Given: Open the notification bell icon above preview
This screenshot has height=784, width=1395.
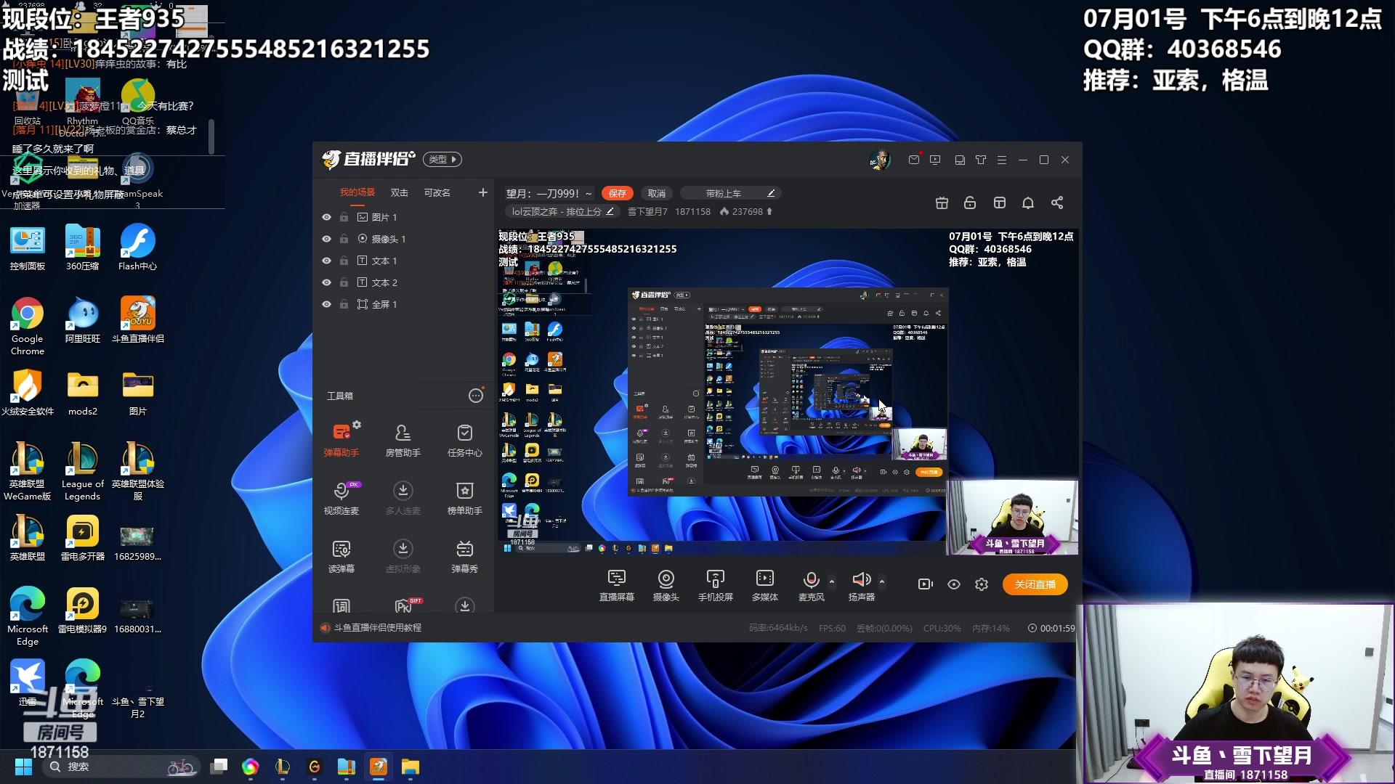Looking at the screenshot, I should (1028, 203).
